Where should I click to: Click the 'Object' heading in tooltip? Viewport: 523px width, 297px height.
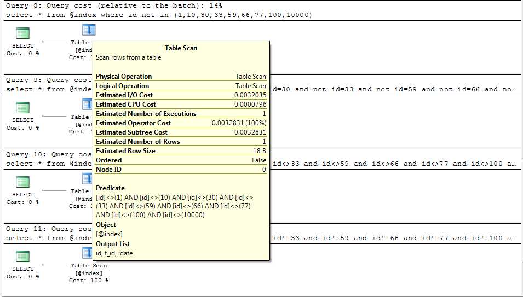pyautogui.click(x=106, y=225)
